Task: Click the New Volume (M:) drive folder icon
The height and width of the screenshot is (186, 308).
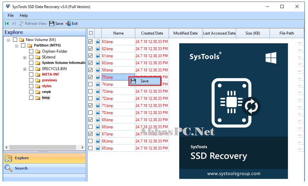Action: [x=22, y=40]
